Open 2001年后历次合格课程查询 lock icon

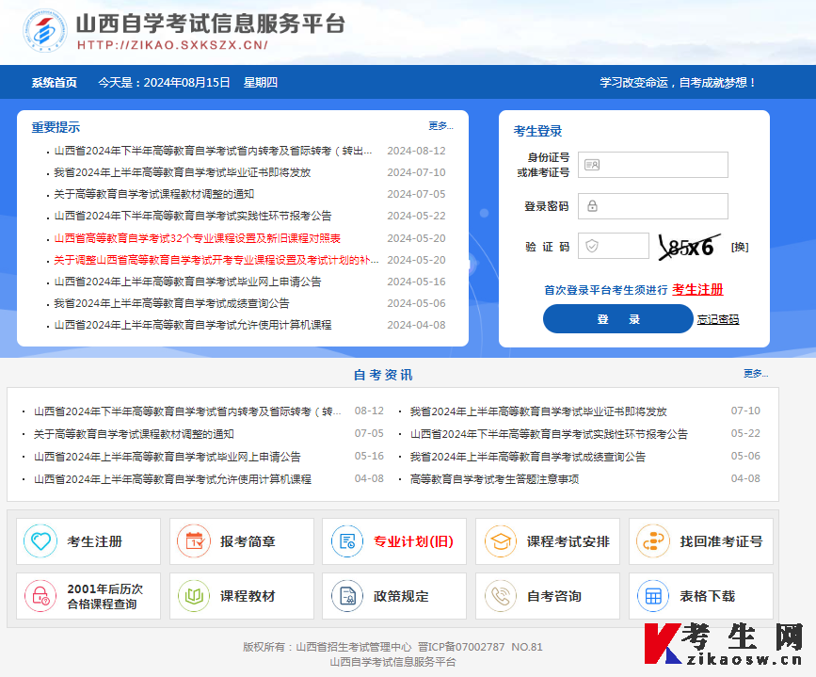[x=40, y=595]
